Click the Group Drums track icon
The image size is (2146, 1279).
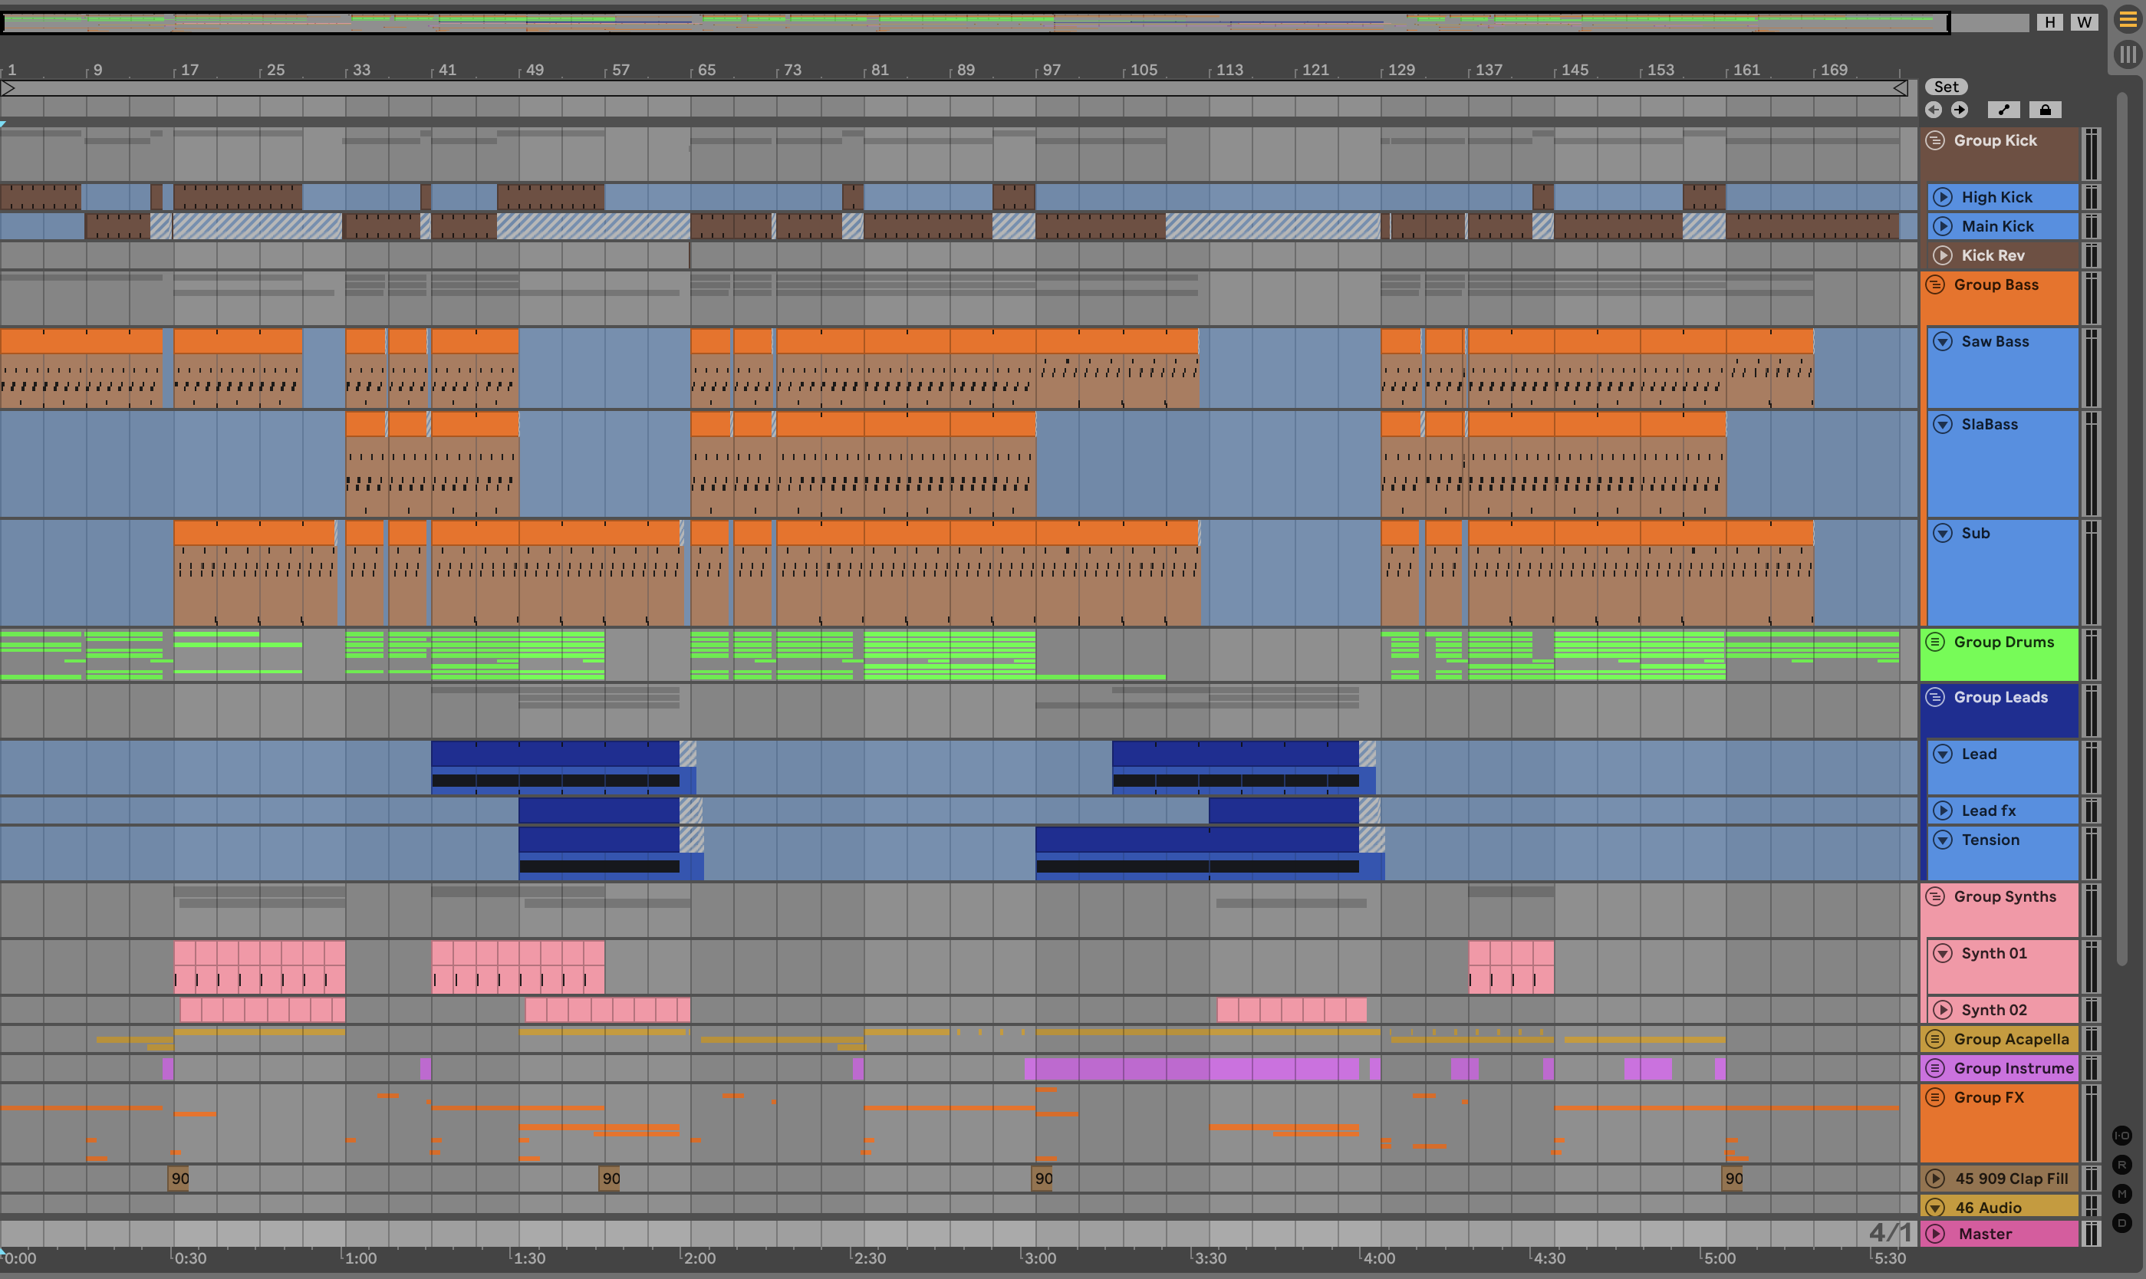point(1935,642)
